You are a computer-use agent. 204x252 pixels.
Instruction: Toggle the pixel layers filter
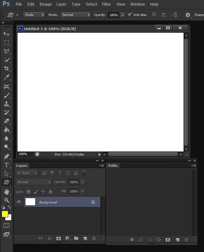tap(44, 173)
